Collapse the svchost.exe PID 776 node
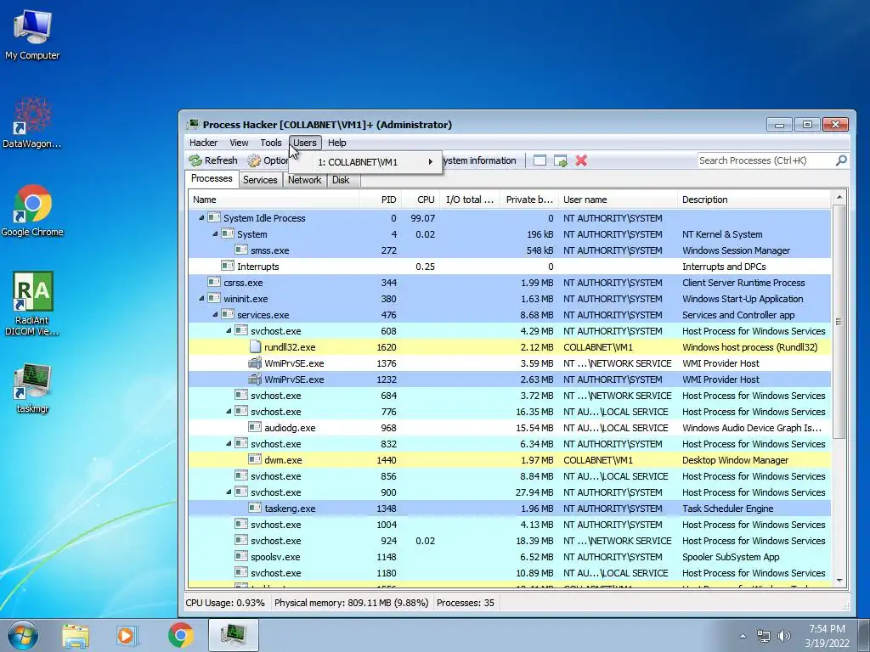The width and height of the screenshot is (870, 652). click(229, 412)
